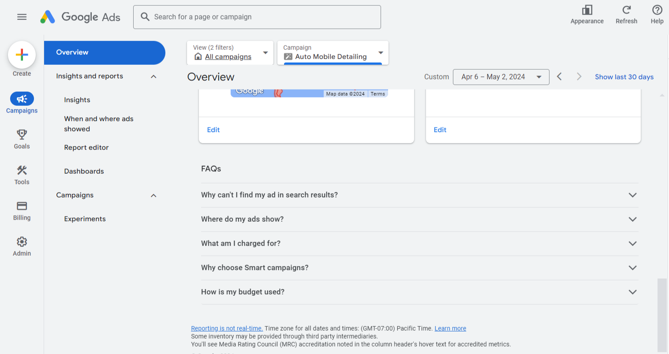Open the Tools icon in sidebar
The height and width of the screenshot is (354, 669).
pos(22,170)
